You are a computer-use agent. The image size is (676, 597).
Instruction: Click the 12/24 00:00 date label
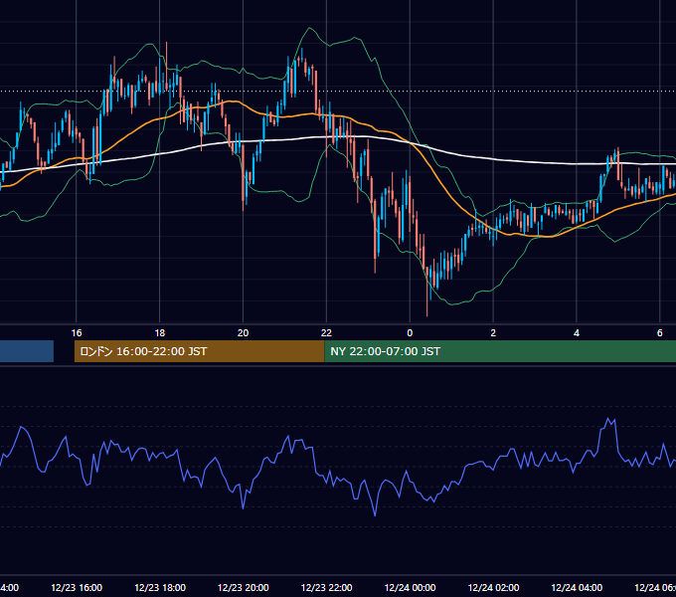click(410, 587)
